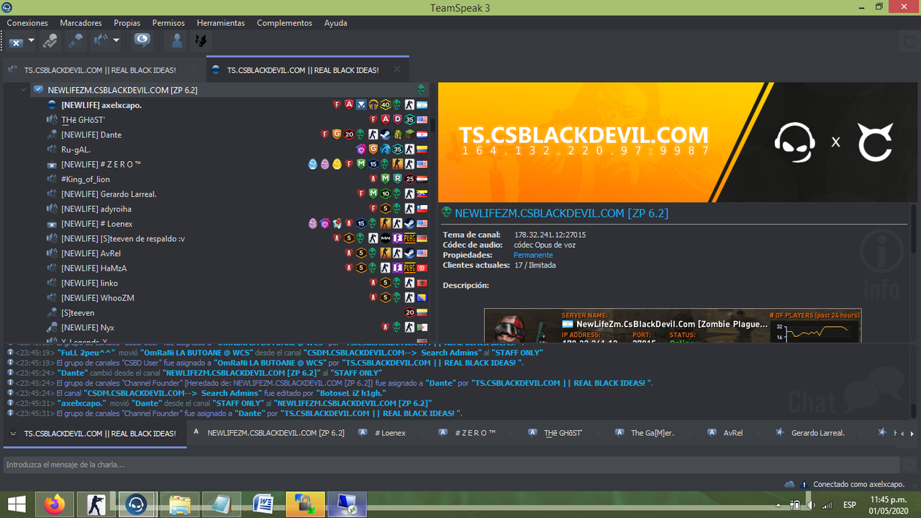This screenshot has height=518, width=921.
Task: Open the Propias menu
Action: (127, 23)
